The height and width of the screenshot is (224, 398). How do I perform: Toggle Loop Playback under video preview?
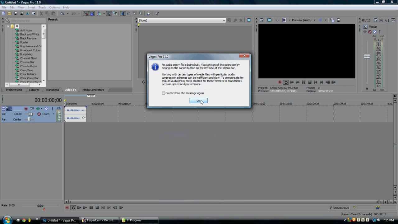[286, 82]
